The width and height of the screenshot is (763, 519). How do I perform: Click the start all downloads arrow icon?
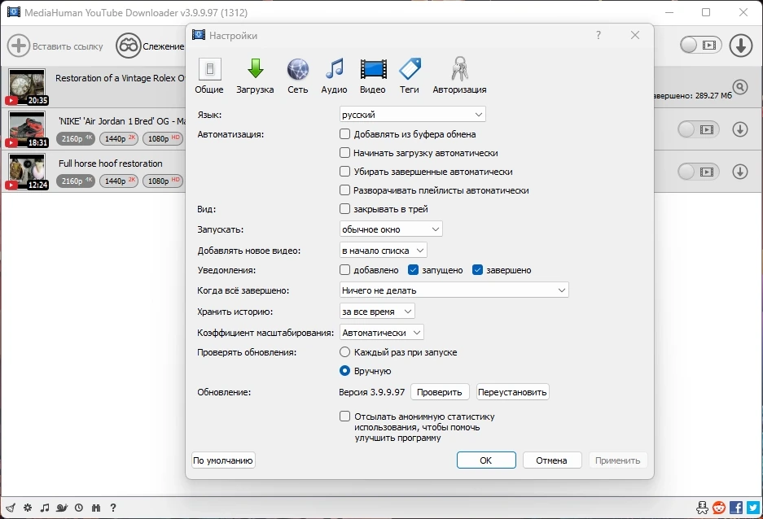[741, 46]
